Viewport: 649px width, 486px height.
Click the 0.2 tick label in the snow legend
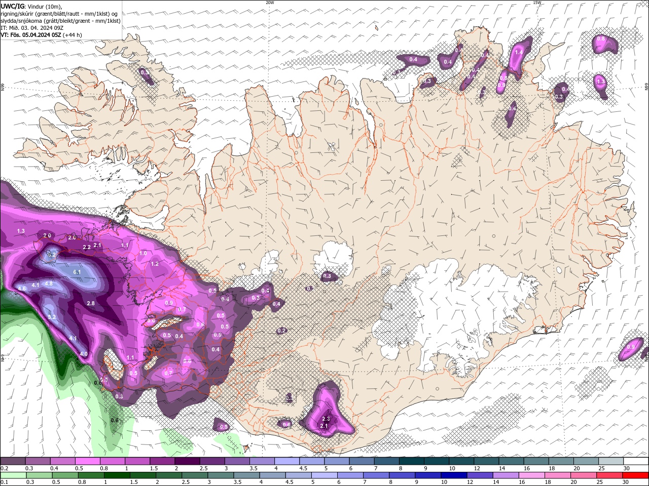(x=4, y=468)
